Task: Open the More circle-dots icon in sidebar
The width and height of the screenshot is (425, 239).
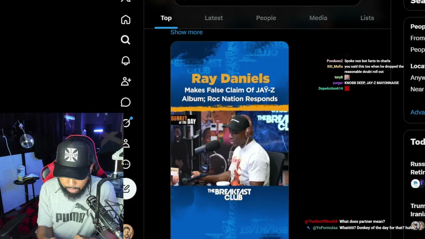Action: pos(127,164)
